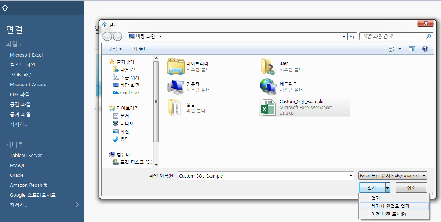Click the navigation pane scrollbar down arrow

pos(156,165)
